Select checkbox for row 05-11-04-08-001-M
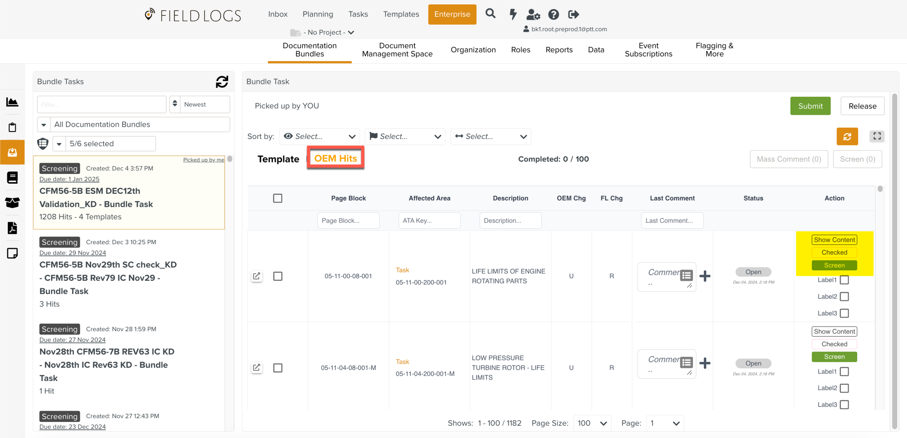 click(x=278, y=368)
